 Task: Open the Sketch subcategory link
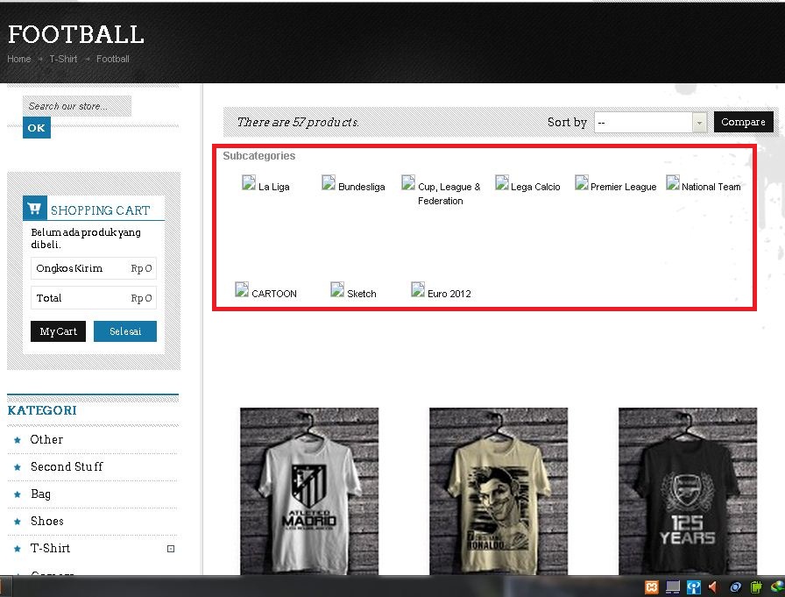(x=362, y=294)
